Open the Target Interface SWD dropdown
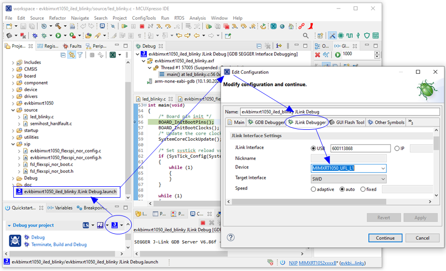Image resolution: width=446 pixels, height=271 pixels. coord(383,179)
